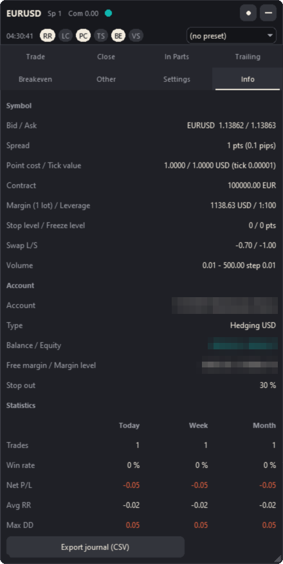283x564 pixels.
Task: Open the Settings tab
Action: 177,79
